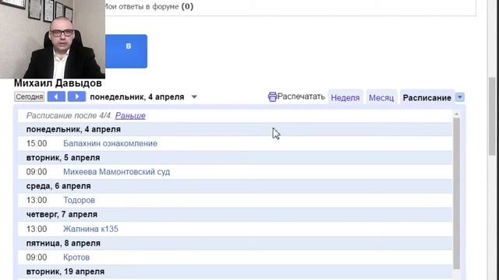499x280 pixels.
Task: Open date picker arrow beside 4 апреля
Action: point(194,96)
